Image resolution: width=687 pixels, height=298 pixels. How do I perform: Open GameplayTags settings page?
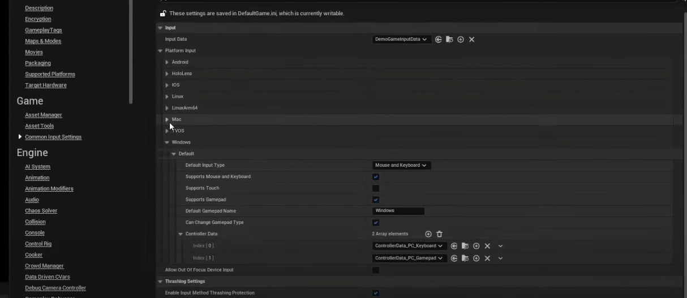point(44,31)
